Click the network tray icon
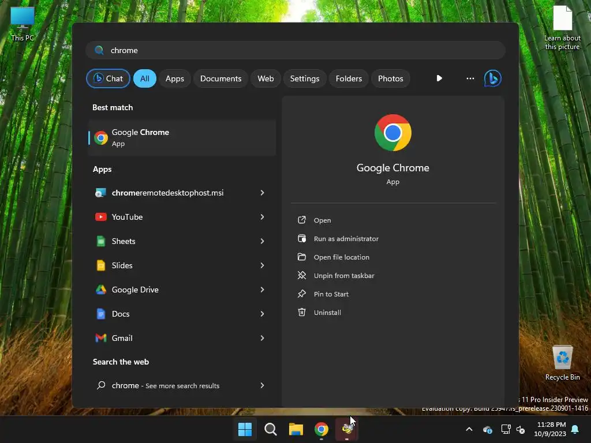The height and width of the screenshot is (443, 591). tap(506, 429)
